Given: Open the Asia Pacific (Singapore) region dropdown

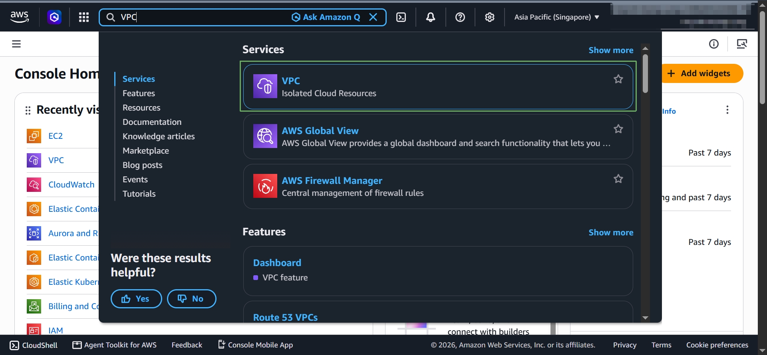Looking at the screenshot, I should click(556, 17).
